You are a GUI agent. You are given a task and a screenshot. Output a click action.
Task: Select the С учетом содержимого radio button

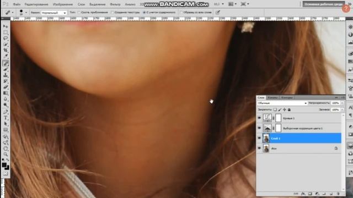point(145,12)
